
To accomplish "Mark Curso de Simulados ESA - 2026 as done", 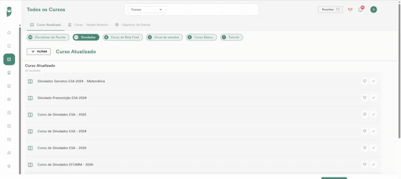I will (x=373, y=148).
